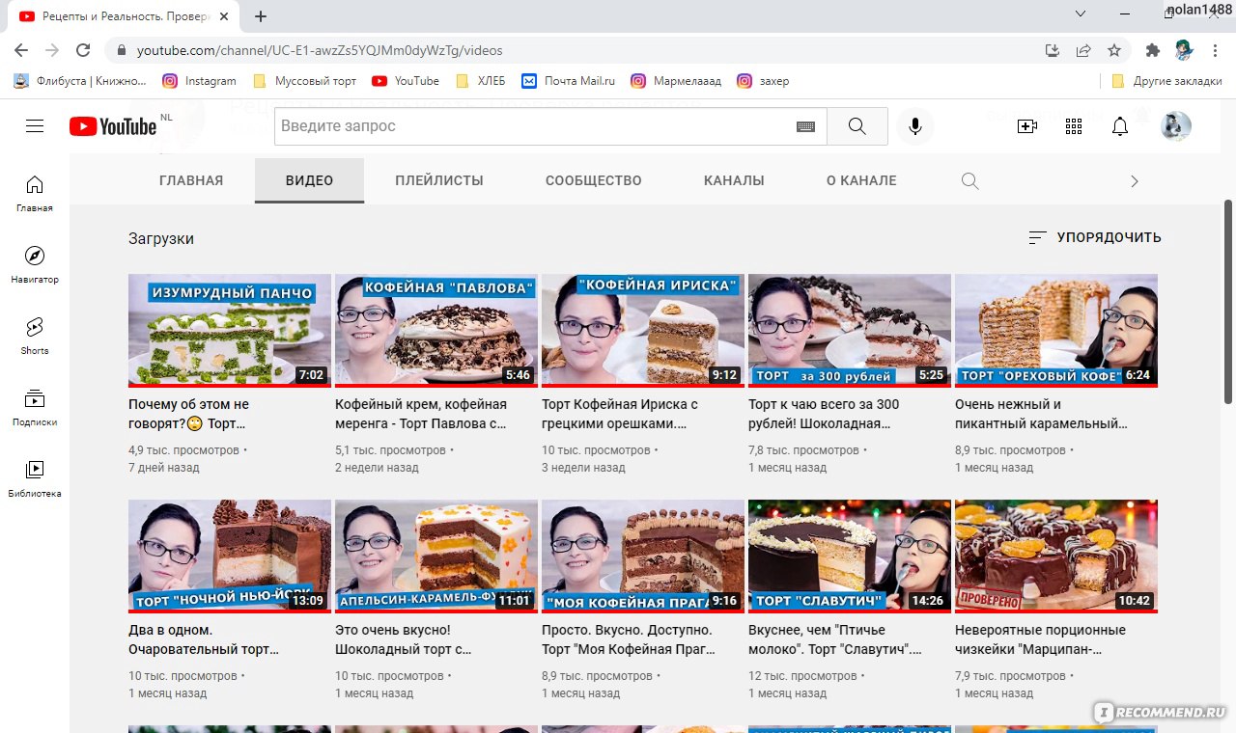Viewport: 1236px width, 733px height.
Task: Open Муссовый торт bookmark folder
Action: click(304, 81)
